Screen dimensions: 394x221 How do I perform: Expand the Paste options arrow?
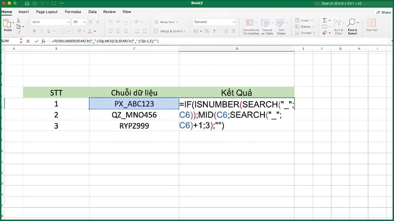13,23
